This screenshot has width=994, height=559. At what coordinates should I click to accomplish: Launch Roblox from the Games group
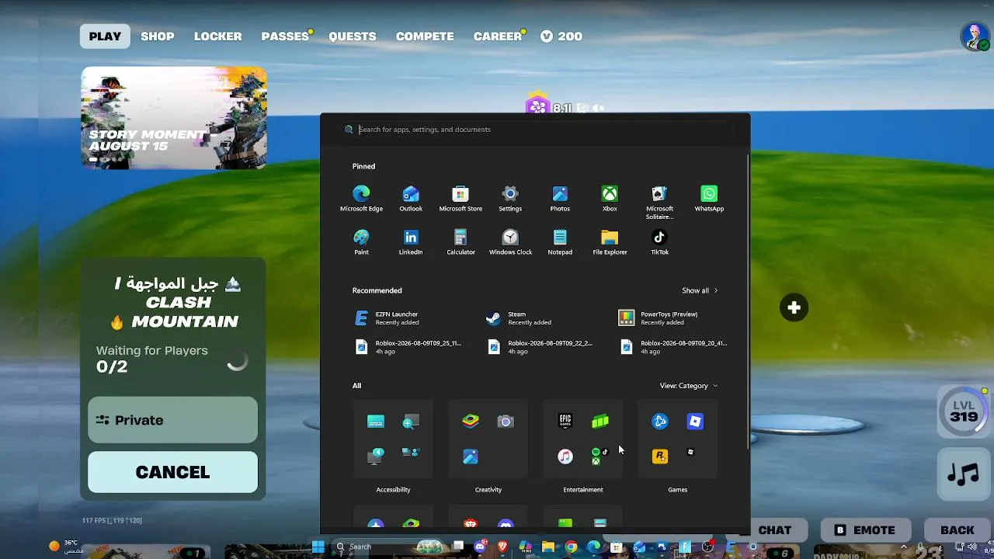click(695, 421)
